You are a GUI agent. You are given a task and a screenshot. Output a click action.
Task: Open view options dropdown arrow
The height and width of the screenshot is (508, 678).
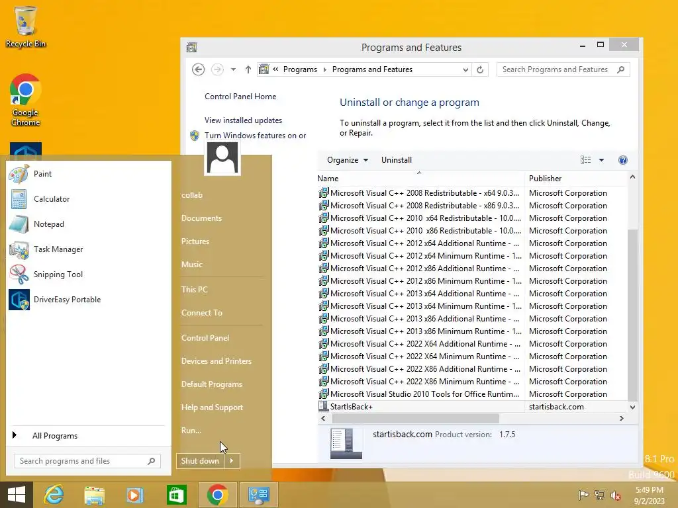click(601, 160)
